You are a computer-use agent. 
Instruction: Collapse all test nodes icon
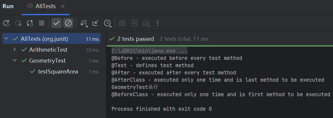(95, 23)
